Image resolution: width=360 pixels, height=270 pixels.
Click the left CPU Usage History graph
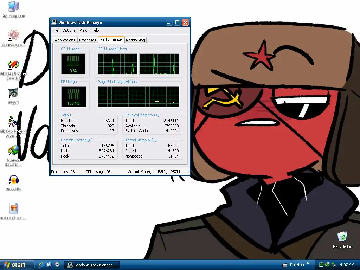click(117, 64)
